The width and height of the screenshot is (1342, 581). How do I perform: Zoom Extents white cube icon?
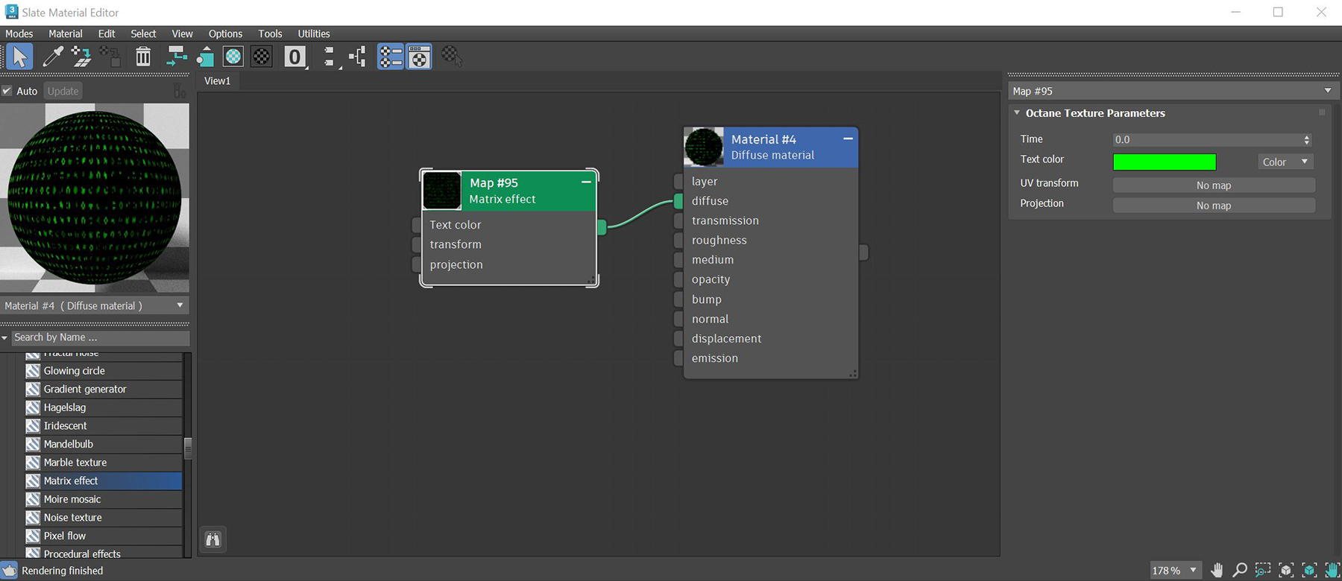click(x=1286, y=571)
